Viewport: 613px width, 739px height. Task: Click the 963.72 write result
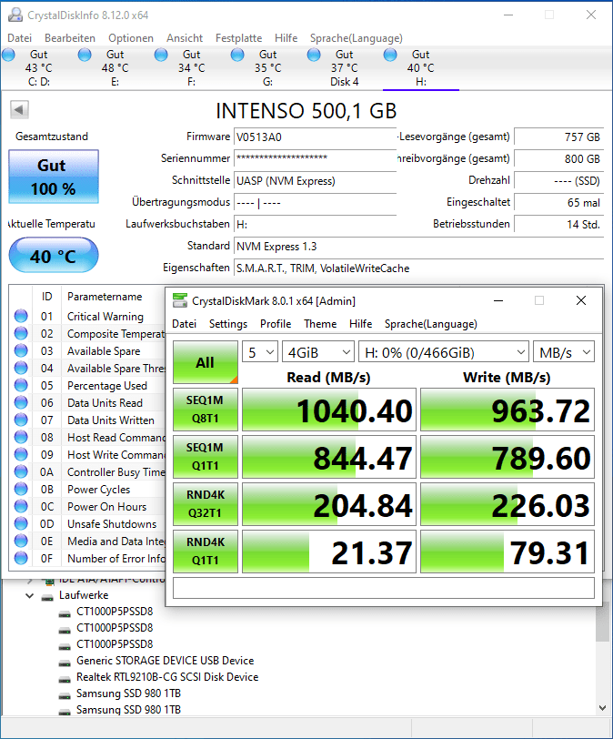[507, 410]
